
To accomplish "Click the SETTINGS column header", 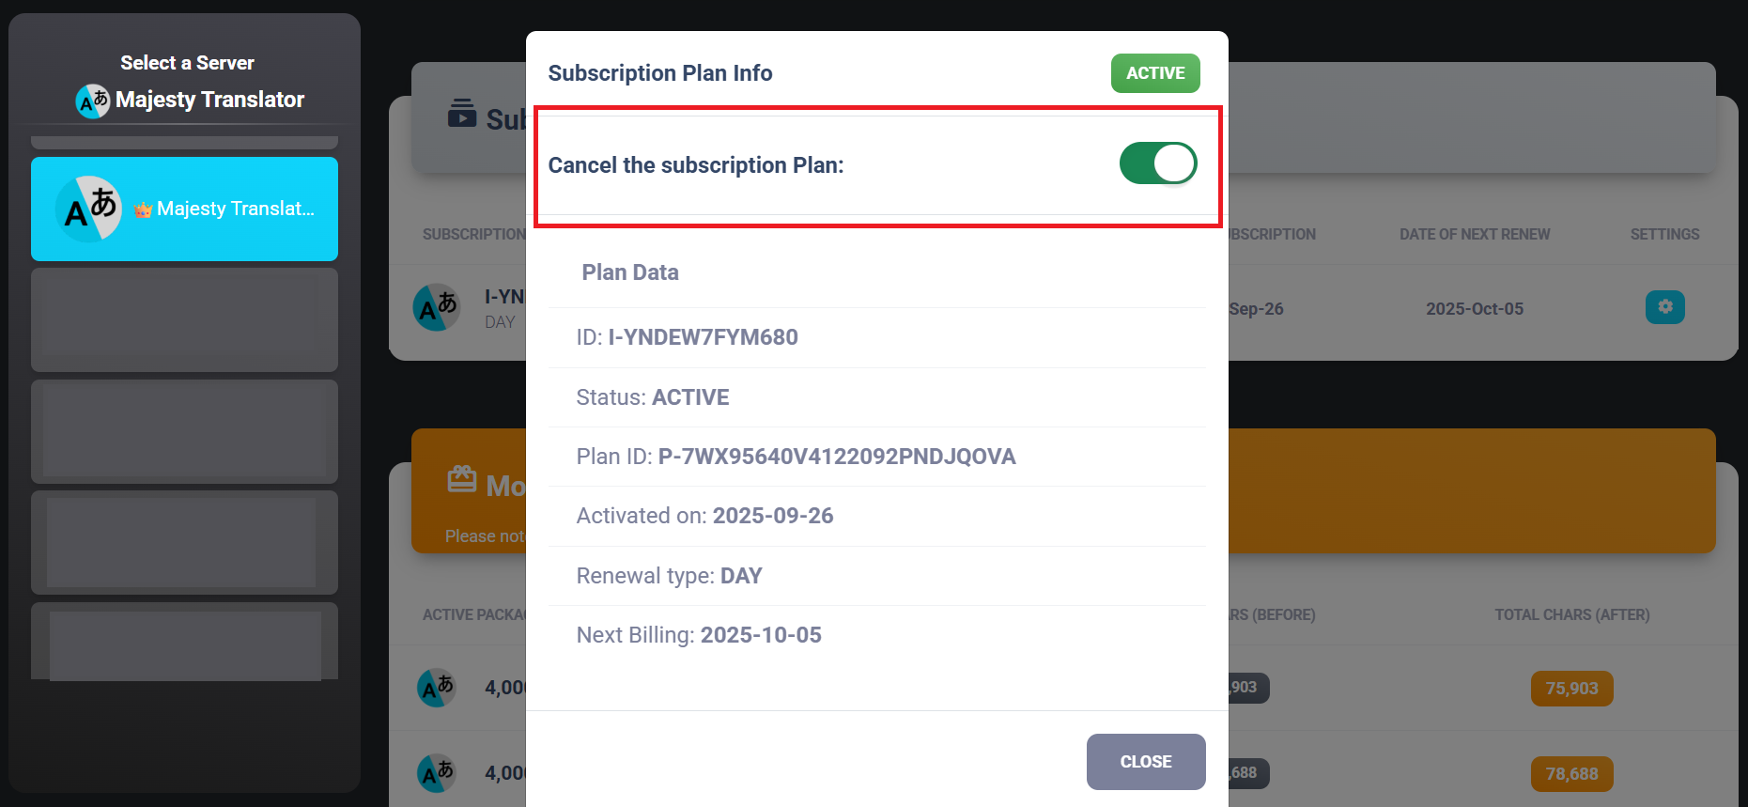I will pyautogui.click(x=1664, y=234).
